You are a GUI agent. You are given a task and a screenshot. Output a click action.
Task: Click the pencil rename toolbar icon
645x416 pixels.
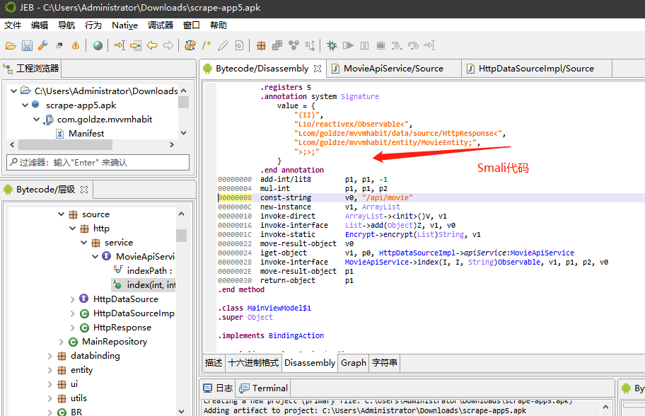pyautogui.click(x=223, y=45)
